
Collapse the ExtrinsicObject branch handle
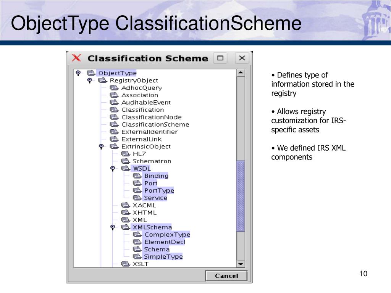[101, 146]
